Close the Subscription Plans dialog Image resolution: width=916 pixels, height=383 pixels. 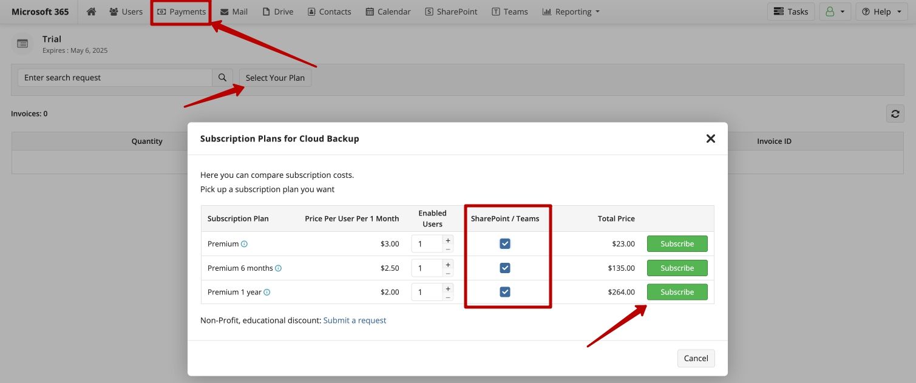coord(710,138)
